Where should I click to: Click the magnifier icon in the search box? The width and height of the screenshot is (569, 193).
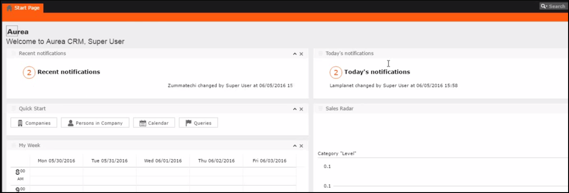pos(544,6)
